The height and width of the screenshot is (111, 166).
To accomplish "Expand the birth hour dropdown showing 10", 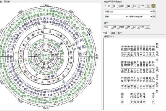I will pyautogui.click(x=132, y=6).
